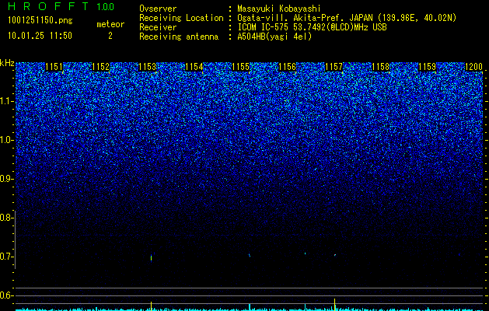Click the 1157 time marker
Image resolution: width=489 pixels, height=311 pixels.
(x=334, y=67)
